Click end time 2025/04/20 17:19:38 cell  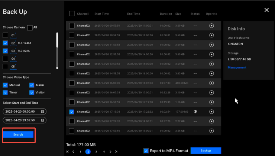(x=140, y=102)
